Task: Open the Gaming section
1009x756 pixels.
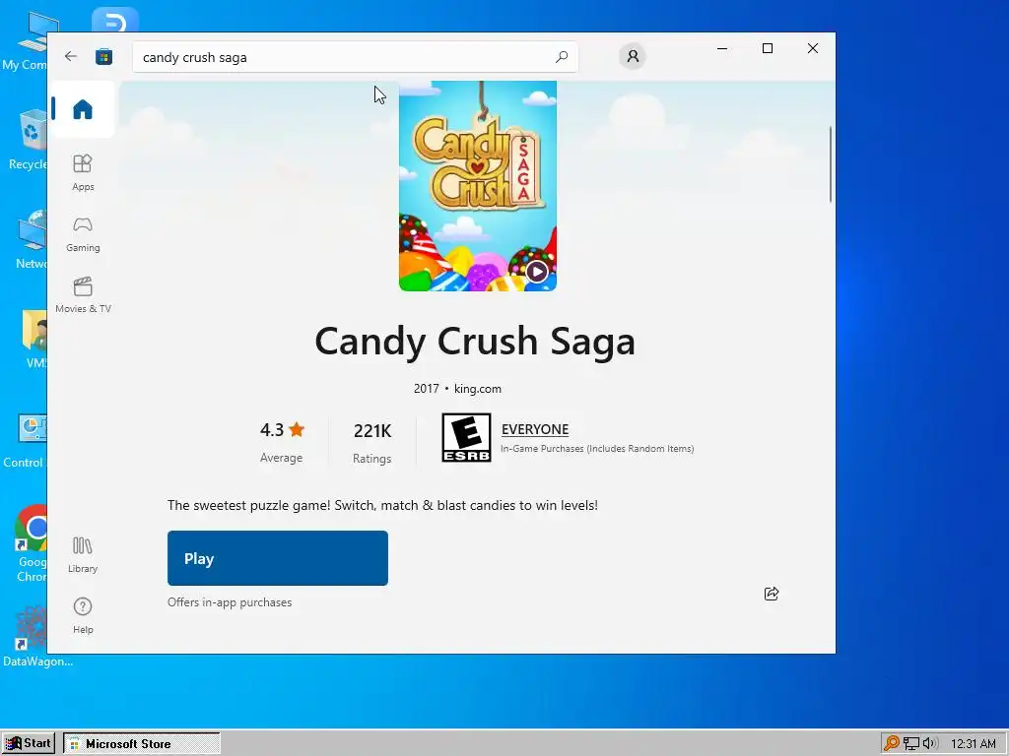Action: (x=83, y=233)
